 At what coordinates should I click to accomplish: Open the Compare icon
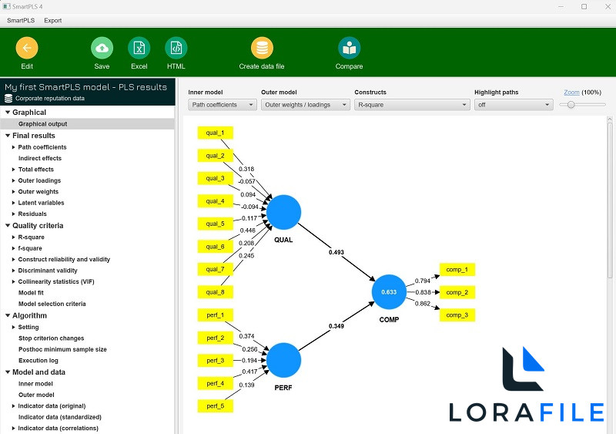[x=349, y=48]
